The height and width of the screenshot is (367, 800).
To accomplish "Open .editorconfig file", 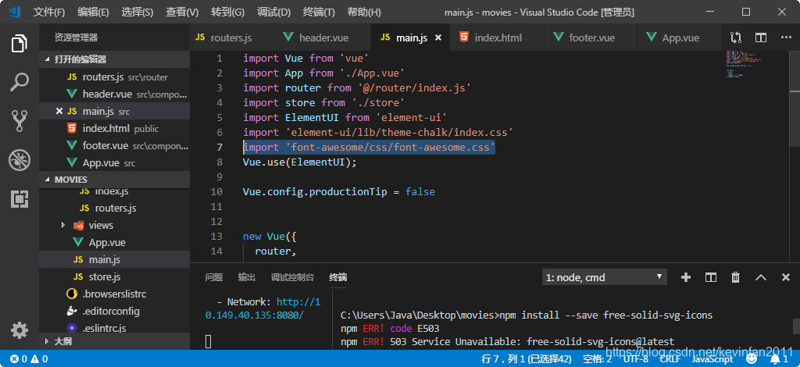I will pos(114,311).
